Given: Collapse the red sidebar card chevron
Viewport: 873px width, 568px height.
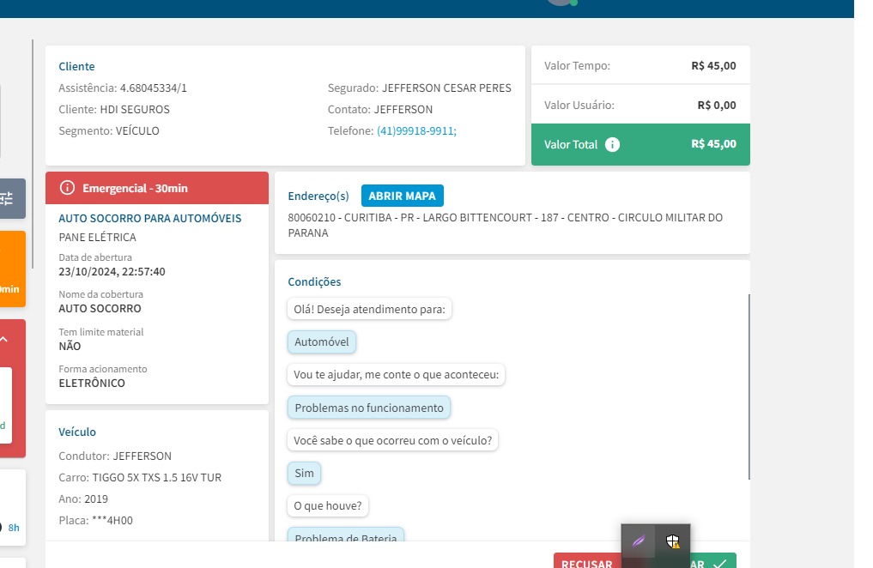Looking at the screenshot, I should click(x=4, y=339).
